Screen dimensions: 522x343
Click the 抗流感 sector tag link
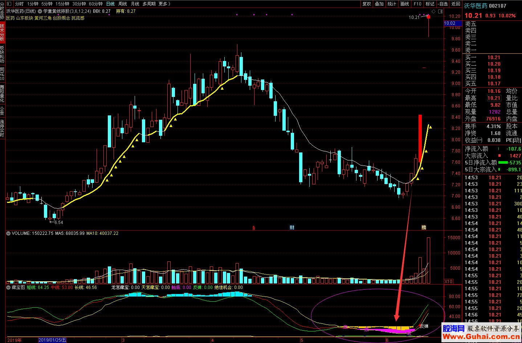(78, 18)
